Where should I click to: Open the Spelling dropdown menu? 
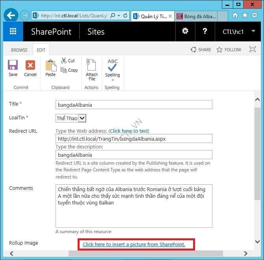[113, 80]
